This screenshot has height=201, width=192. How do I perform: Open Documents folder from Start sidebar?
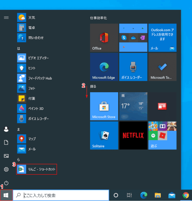tap(6, 142)
